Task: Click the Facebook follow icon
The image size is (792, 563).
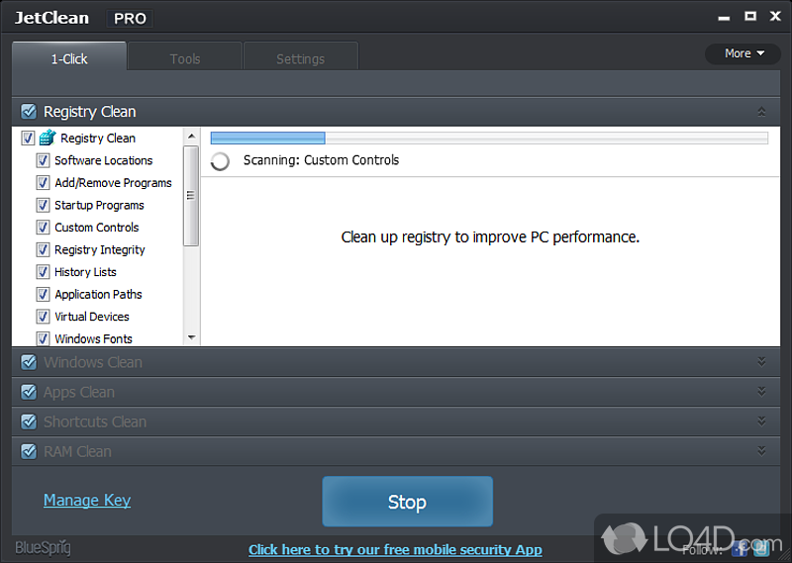Action: tap(740, 547)
